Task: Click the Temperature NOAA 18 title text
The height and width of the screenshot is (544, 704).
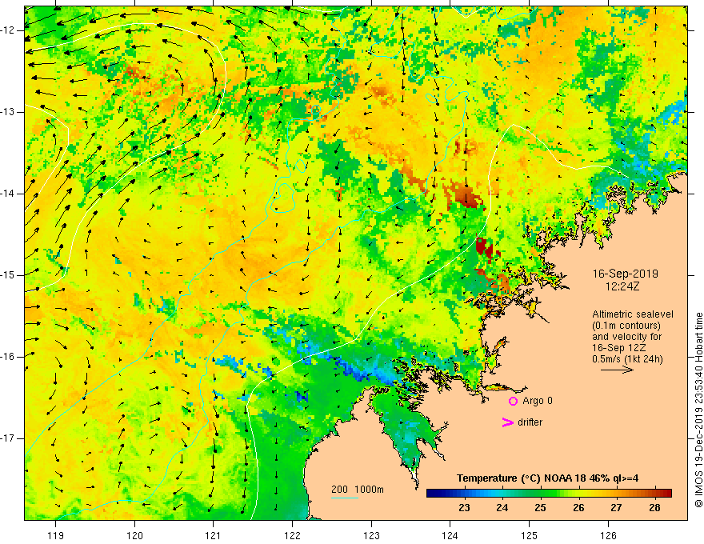Action: (x=547, y=478)
